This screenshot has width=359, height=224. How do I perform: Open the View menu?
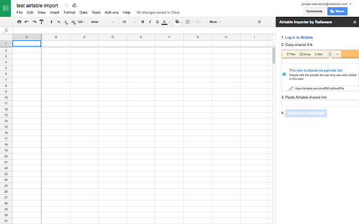coord(42,12)
